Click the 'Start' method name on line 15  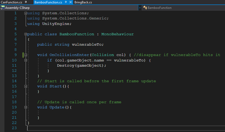(x=56, y=86)
